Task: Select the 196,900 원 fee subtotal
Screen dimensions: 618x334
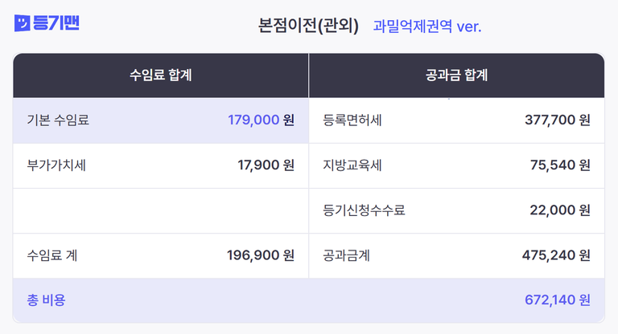Action: [261, 255]
